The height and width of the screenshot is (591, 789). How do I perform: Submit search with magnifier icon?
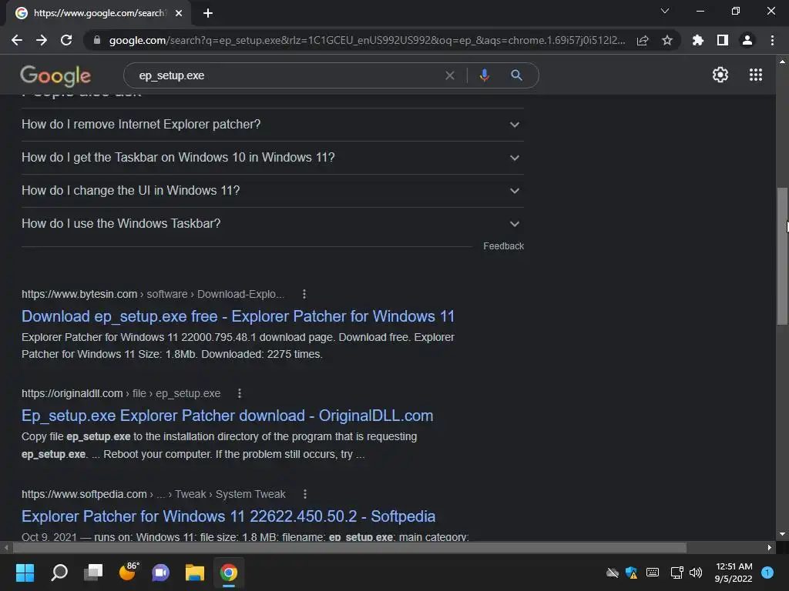(x=516, y=75)
